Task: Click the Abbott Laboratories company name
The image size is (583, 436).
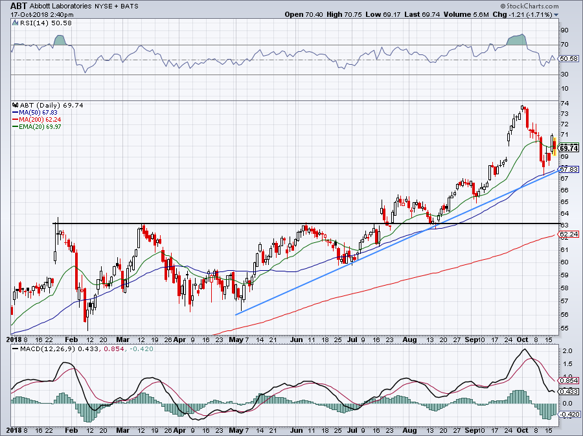Action: (x=60, y=6)
